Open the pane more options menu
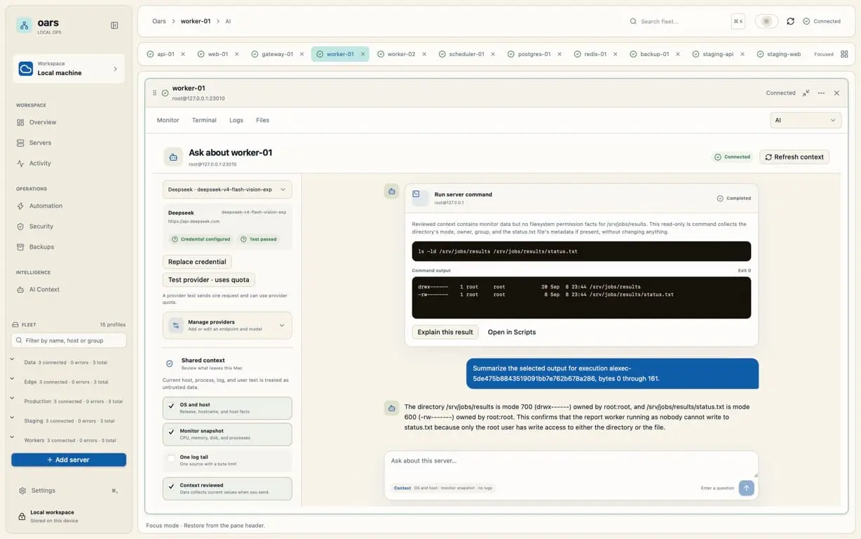Viewport: 861px width, 539px height. [x=821, y=93]
